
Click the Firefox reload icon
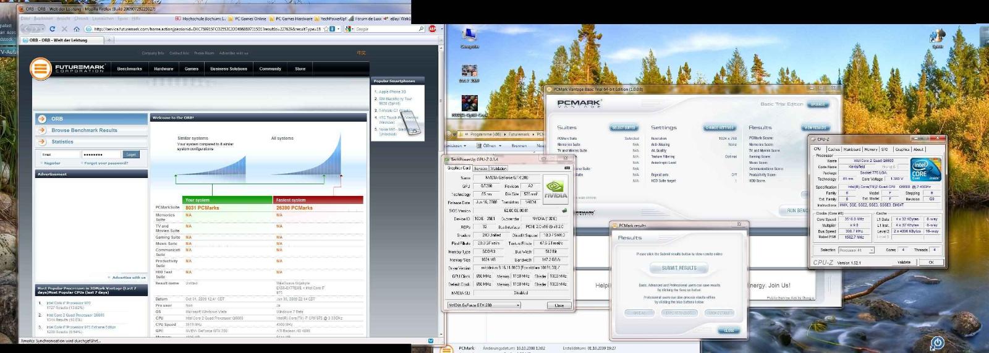click(x=53, y=28)
